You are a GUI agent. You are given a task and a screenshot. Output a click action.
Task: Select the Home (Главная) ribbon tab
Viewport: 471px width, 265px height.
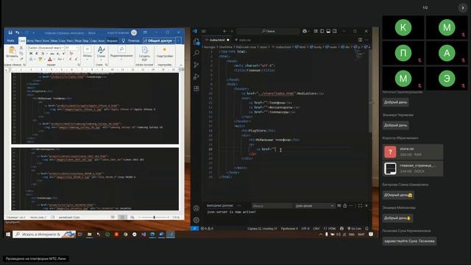[x=22, y=40]
